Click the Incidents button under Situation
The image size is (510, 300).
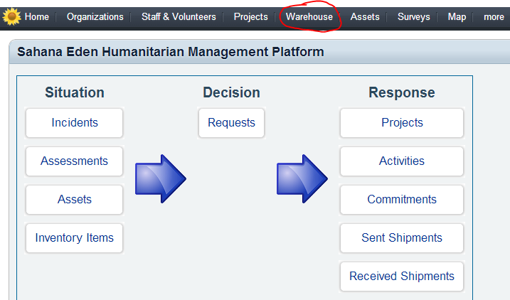[75, 123]
